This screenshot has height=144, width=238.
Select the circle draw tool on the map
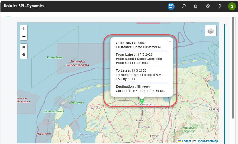24,54
